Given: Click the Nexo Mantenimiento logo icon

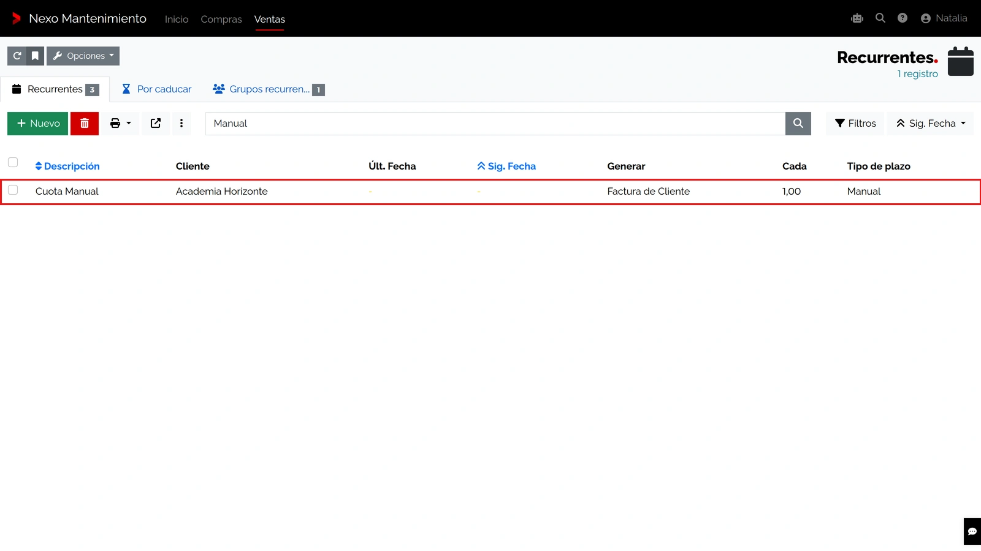Looking at the screenshot, I should point(17,18).
